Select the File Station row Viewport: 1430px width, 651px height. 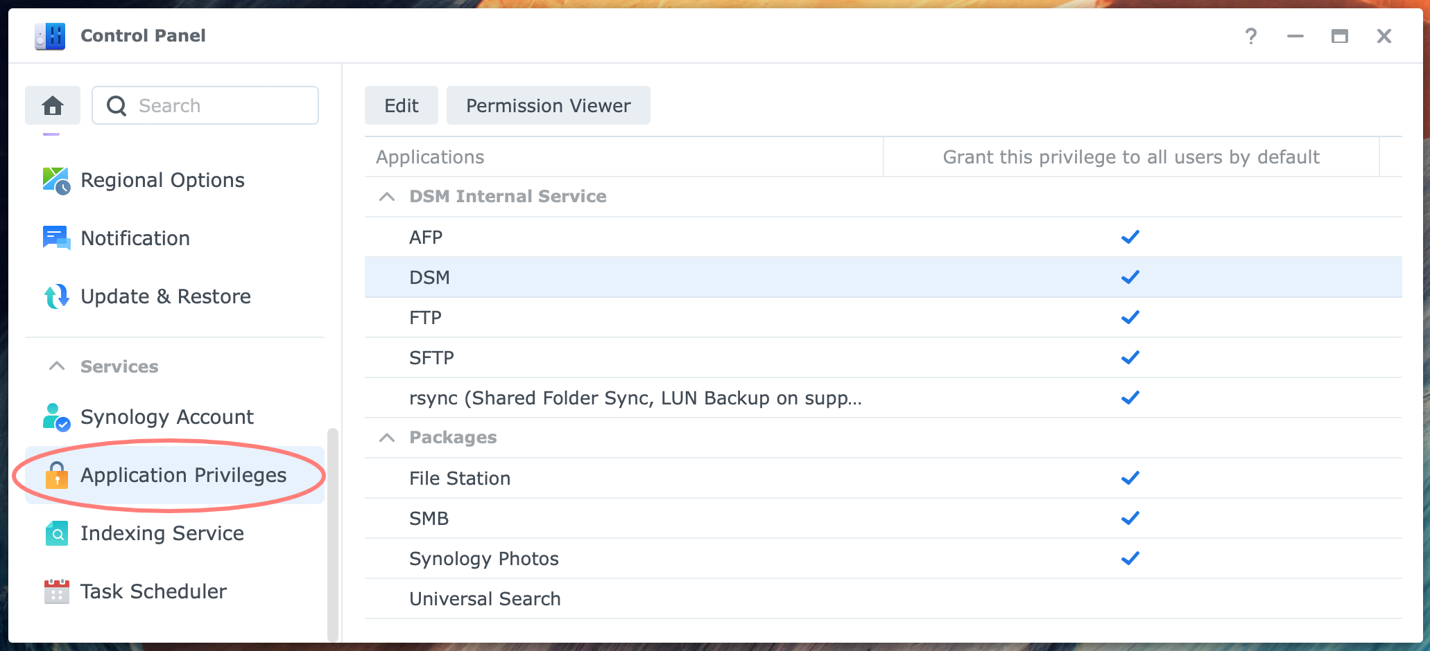pyautogui.click(x=884, y=478)
